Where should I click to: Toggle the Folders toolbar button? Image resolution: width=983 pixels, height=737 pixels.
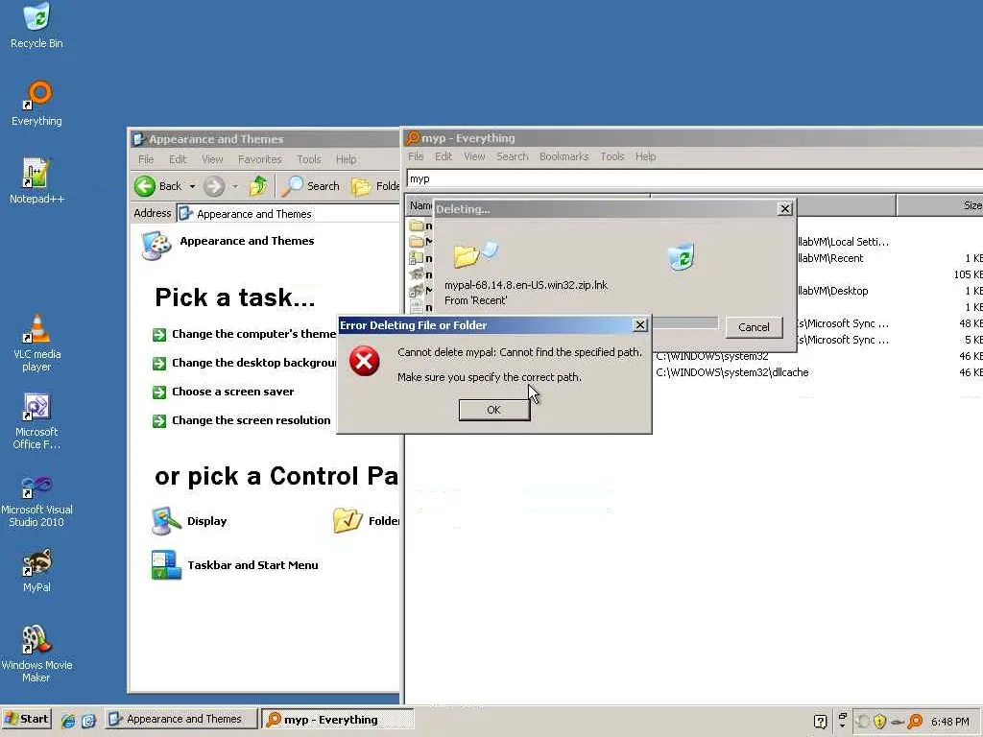tap(375, 186)
